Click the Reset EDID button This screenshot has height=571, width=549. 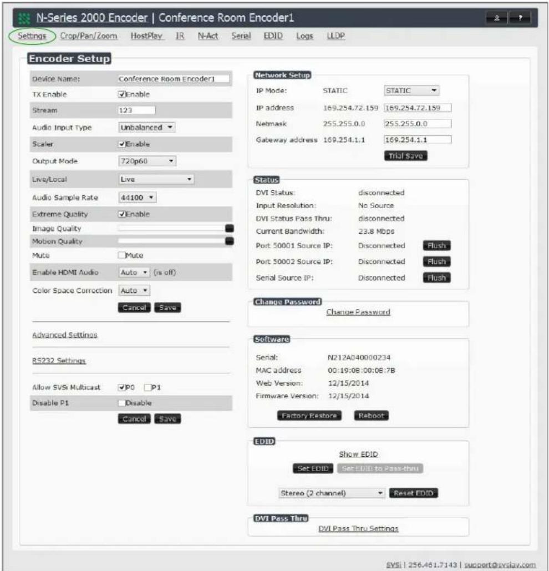[414, 493]
